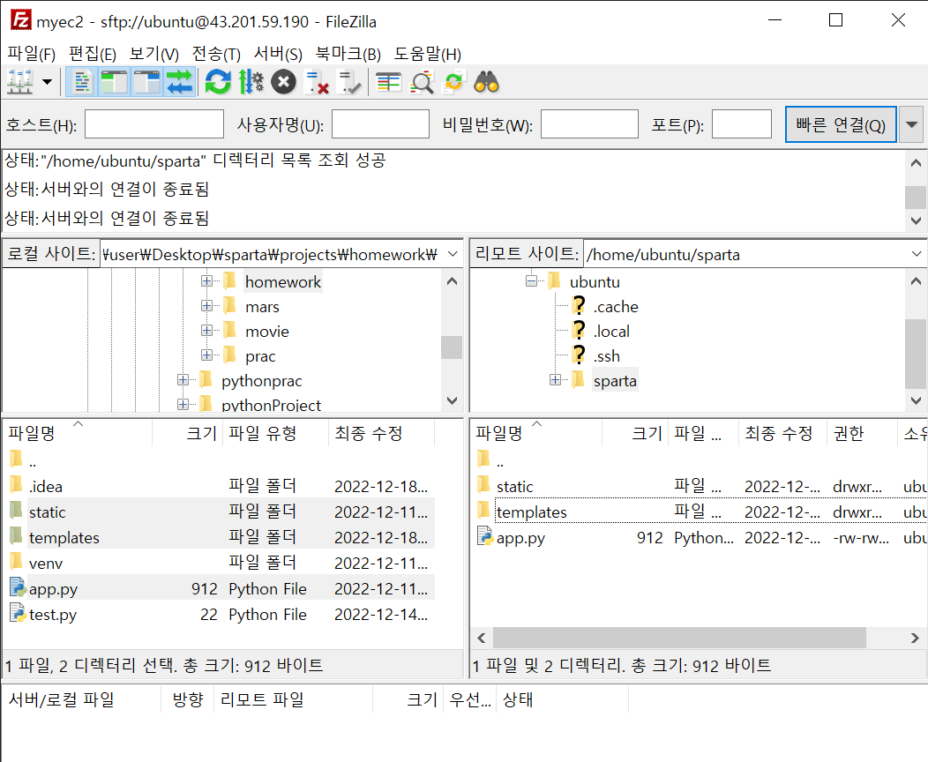This screenshot has width=928, height=762.
Task: Sort local files by 파일명 column
Action: click(x=78, y=433)
